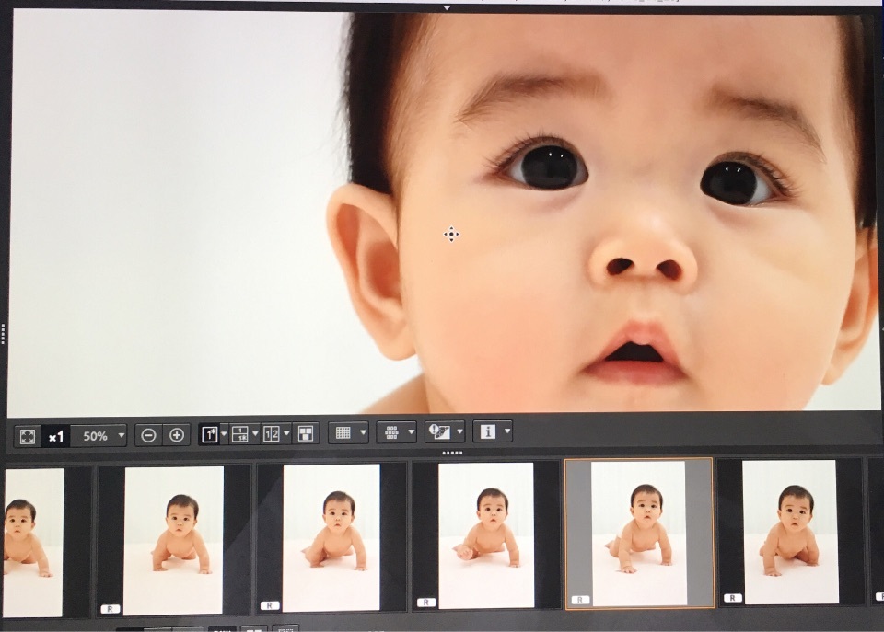Viewport: 884px width, 632px height.
Task: Click the top panel collapse arrow
Action: pos(447,7)
